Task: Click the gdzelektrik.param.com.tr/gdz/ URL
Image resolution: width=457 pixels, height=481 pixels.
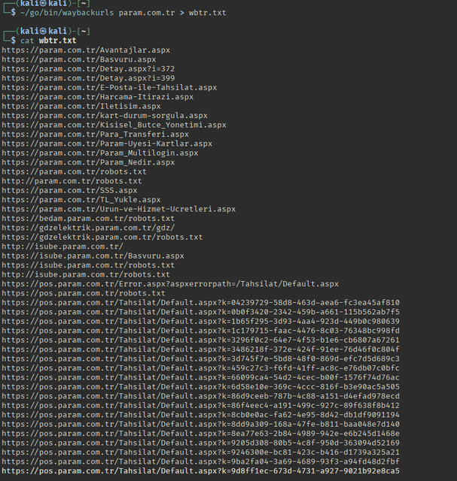Action: (x=88, y=228)
